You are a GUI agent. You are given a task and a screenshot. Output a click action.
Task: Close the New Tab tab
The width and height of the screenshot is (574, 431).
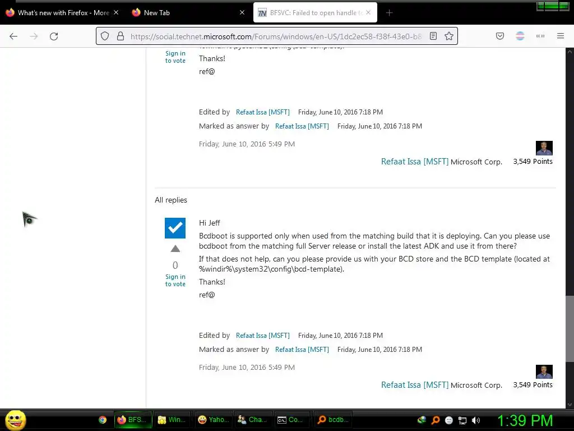tap(242, 12)
